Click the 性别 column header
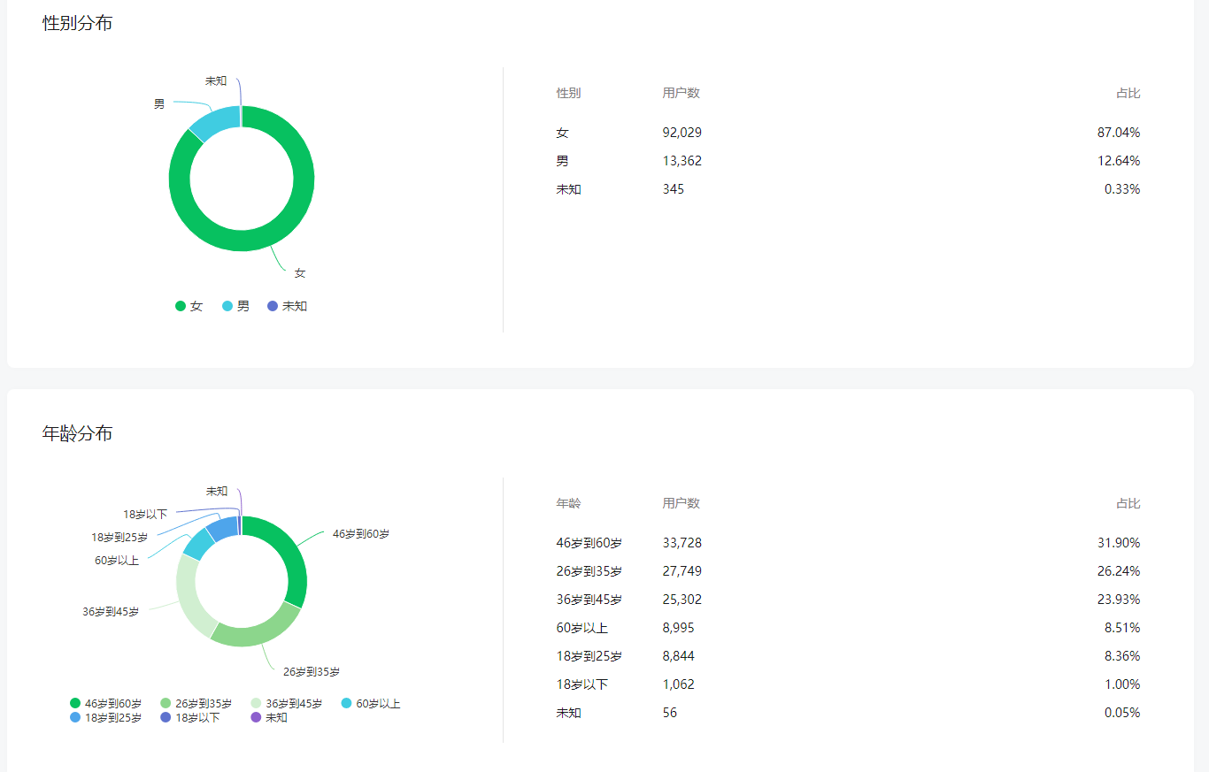 click(x=568, y=93)
